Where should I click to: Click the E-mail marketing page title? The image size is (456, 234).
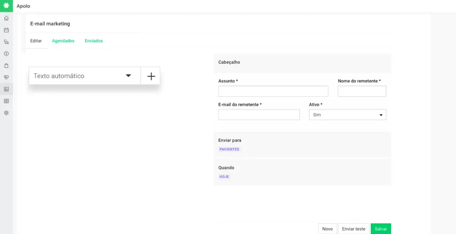(x=50, y=23)
